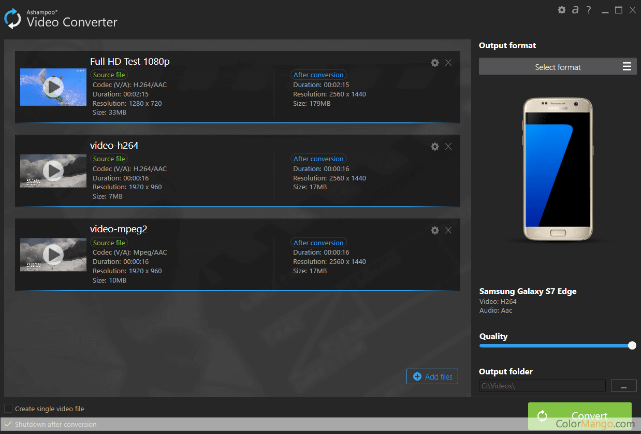Viewport: 641px width, 434px height.
Task: Click After conversion label of Full HD Test
Action: pyautogui.click(x=318, y=75)
